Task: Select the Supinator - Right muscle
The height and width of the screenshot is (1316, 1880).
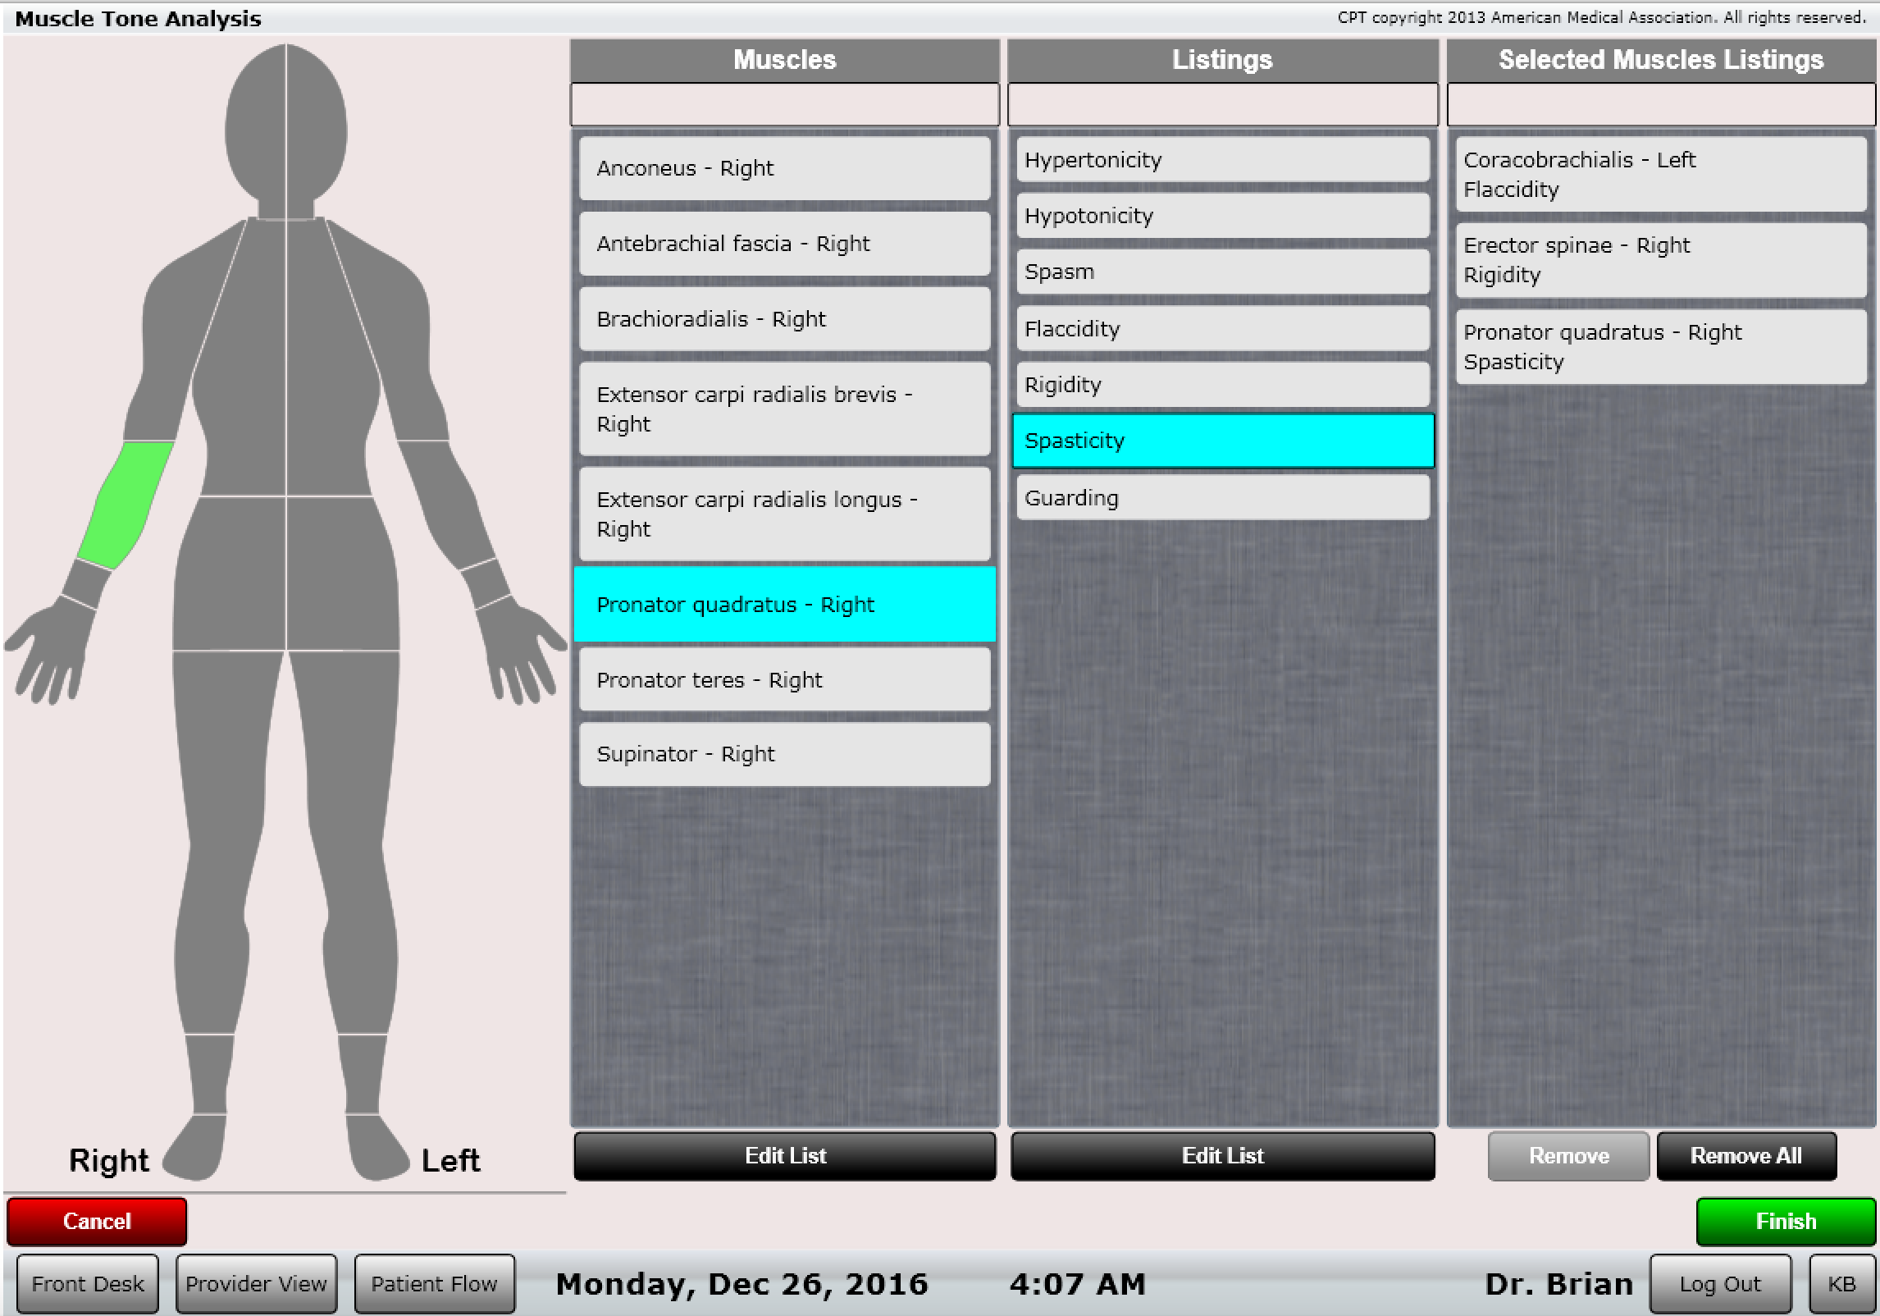Action: [783, 753]
